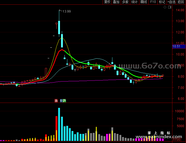186x143 pixels.
Task: Click the 5000 volume axis label
Action: [x=180, y=126]
